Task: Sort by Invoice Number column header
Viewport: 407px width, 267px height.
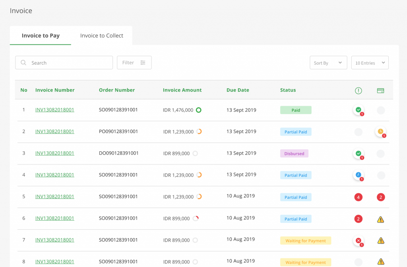Action: point(55,90)
